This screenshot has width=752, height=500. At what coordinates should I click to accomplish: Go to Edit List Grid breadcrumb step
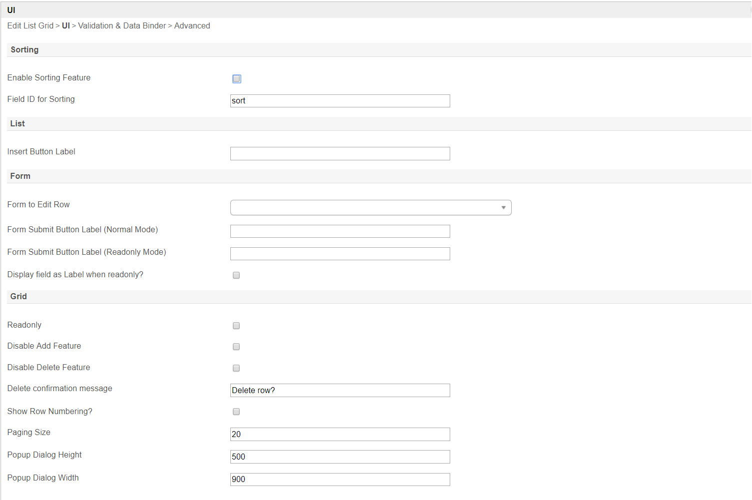click(30, 25)
